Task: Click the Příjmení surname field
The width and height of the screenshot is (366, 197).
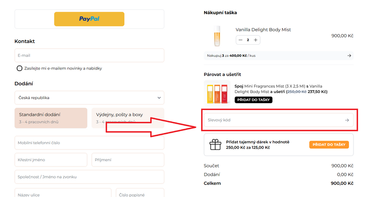Action: click(128, 160)
